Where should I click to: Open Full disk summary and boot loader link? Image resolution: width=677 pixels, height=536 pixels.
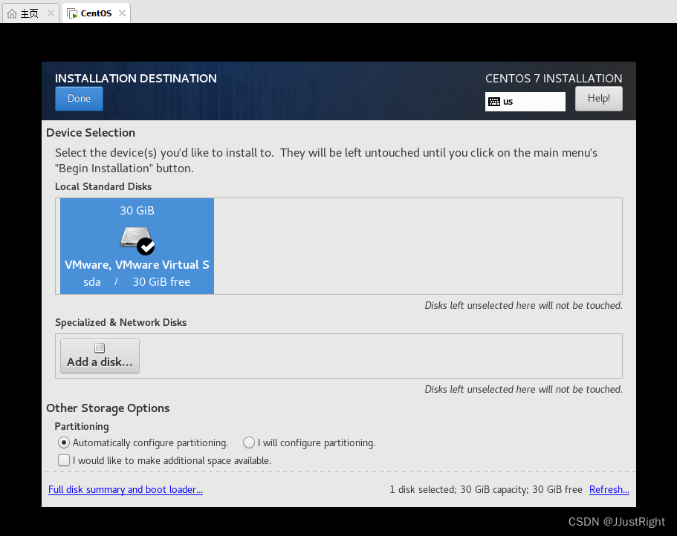125,489
